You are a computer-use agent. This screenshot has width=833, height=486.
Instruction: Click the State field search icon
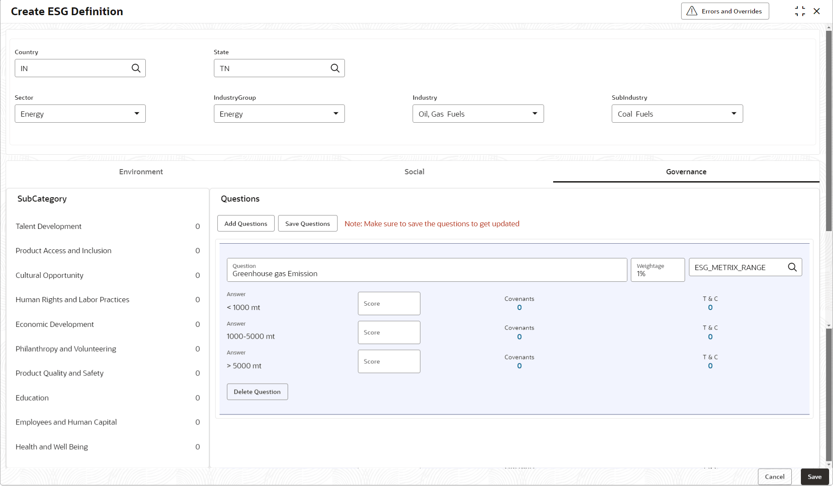[335, 68]
